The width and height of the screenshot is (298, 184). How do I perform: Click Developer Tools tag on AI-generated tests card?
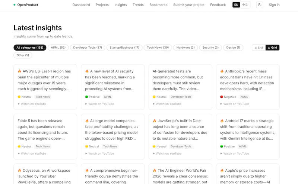point(181,97)
